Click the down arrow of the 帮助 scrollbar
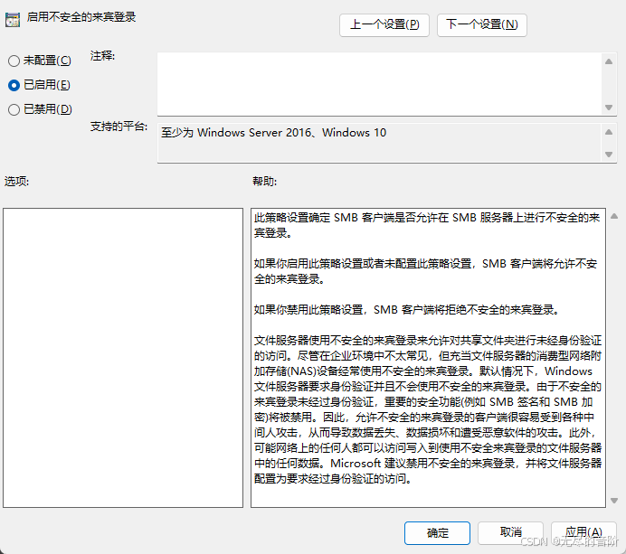This screenshot has width=626, height=554. 614,501
